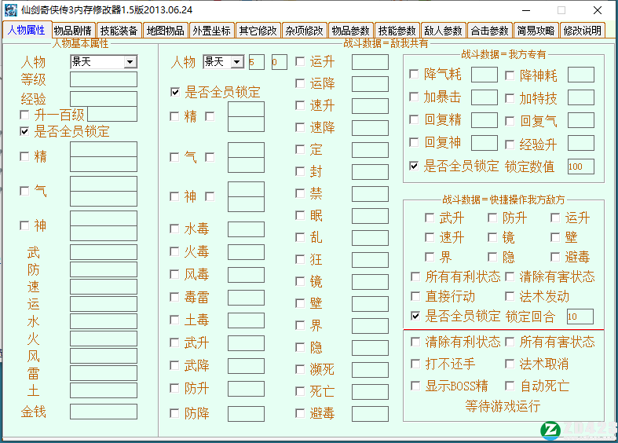
Task: Toggle the 土毒 checkbox
Action: 174,320
